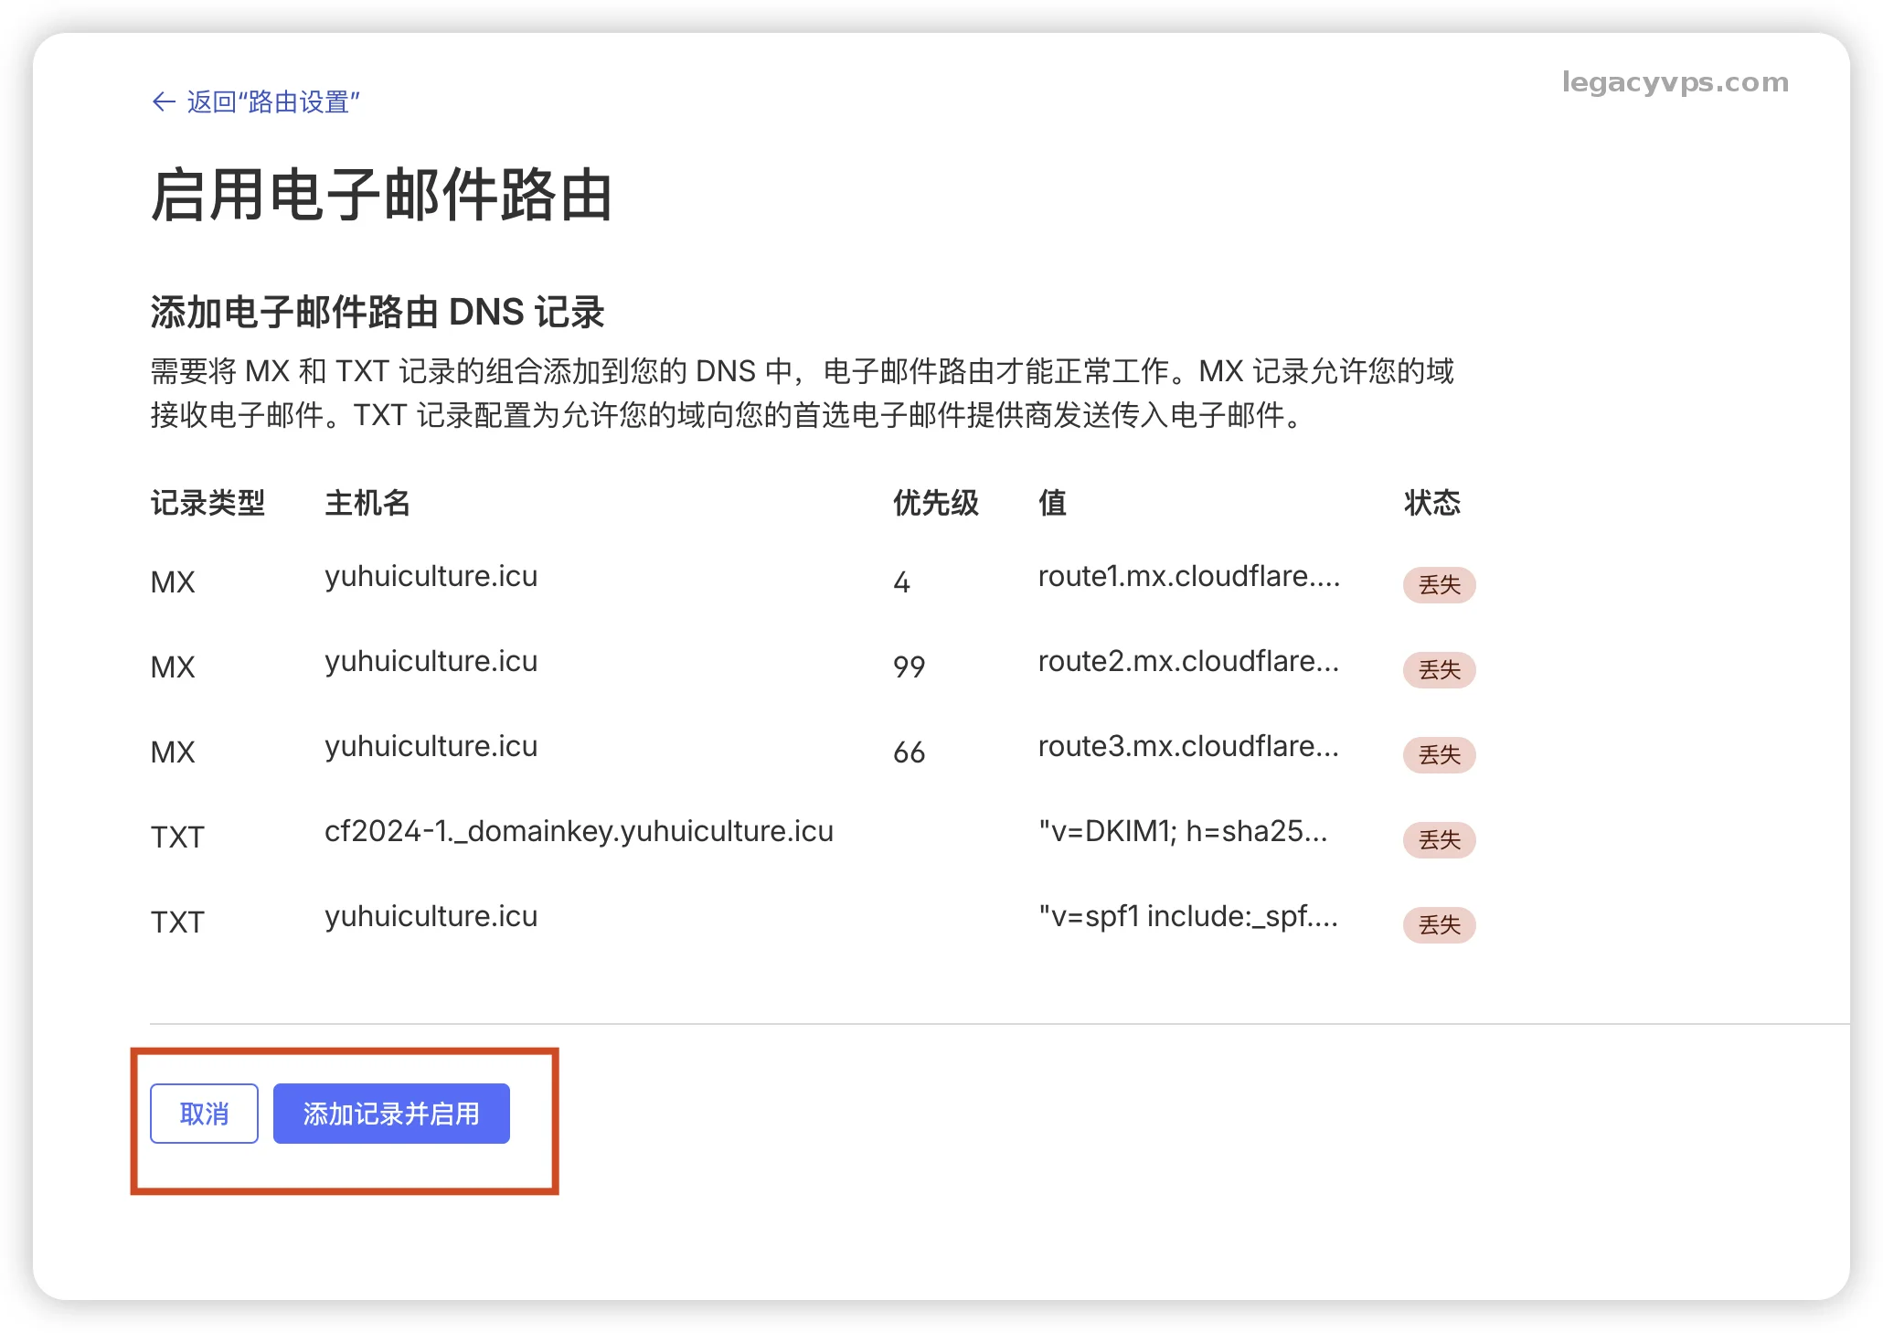Click 丢失 badge for route1 MX record
The width and height of the screenshot is (1883, 1333).
[x=1439, y=584]
